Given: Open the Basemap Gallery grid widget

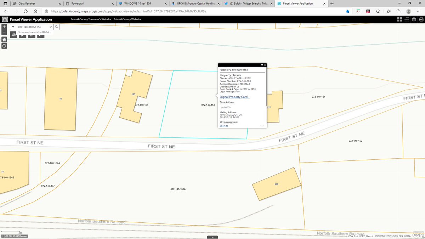Looking at the screenshot, I should click(399, 19).
